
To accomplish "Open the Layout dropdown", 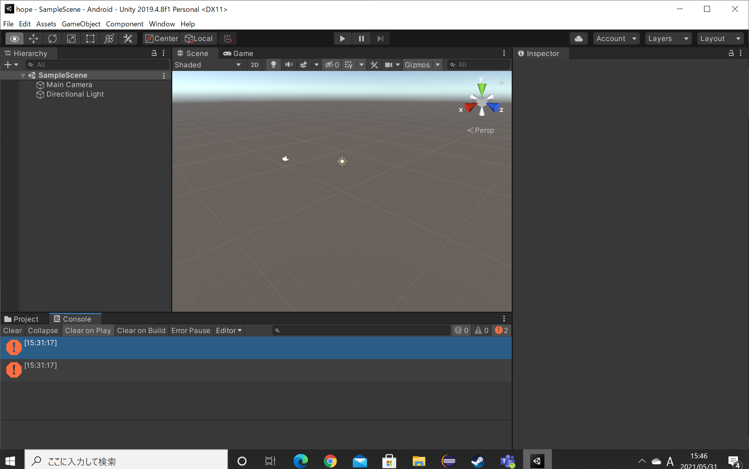I will click(x=720, y=38).
